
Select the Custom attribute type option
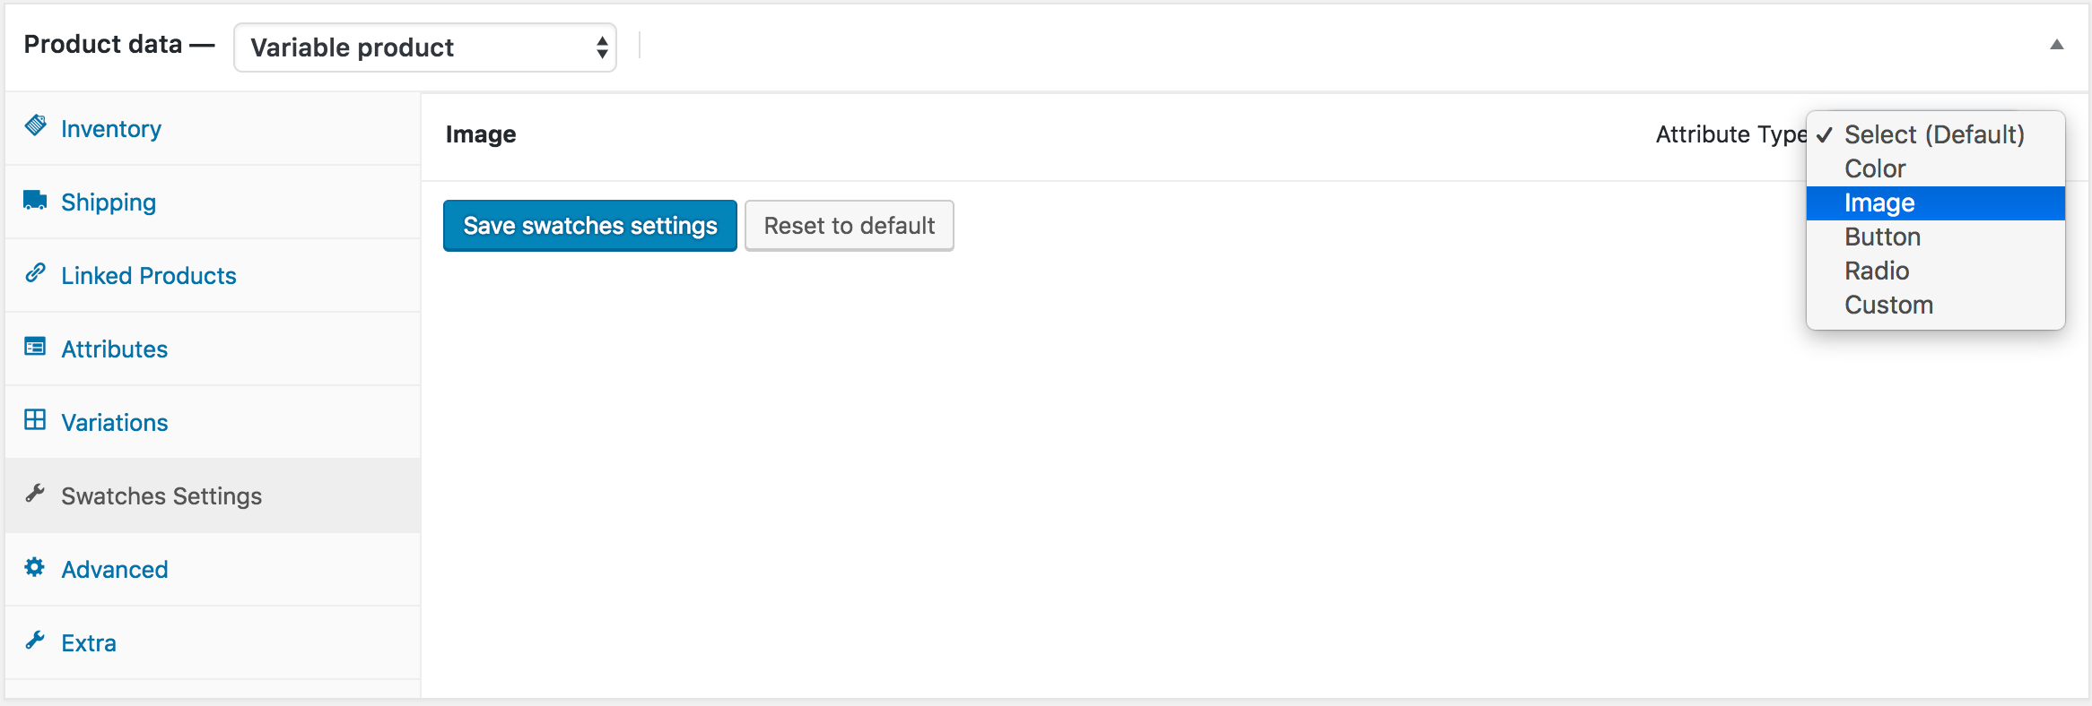[x=1888, y=306]
